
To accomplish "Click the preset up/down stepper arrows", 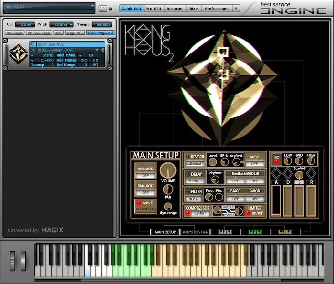I will 103,50.
